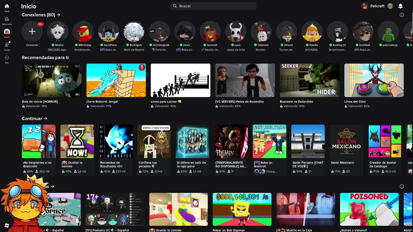Continue El último en salir de la caja
This screenshot has height=232, width=413.
(193, 150)
